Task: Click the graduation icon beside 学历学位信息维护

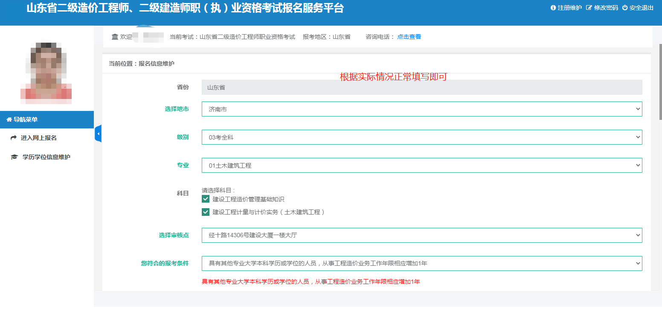Action: [13, 157]
